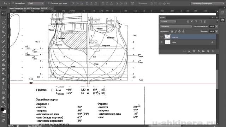Close the document tab
This screenshot has height=127, width=226.
pos(52,8)
